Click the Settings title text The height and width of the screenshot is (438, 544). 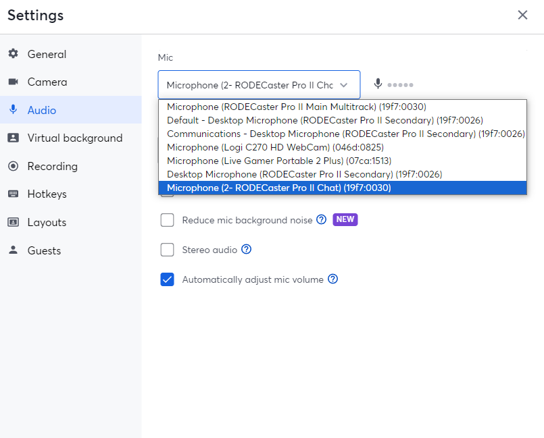pyautogui.click(x=35, y=16)
